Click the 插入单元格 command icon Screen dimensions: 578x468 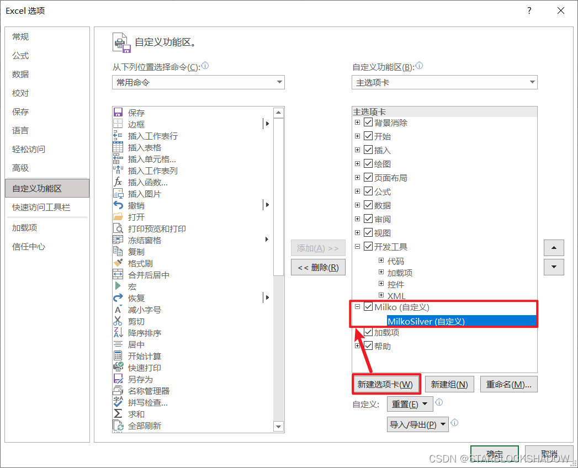[x=118, y=158]
